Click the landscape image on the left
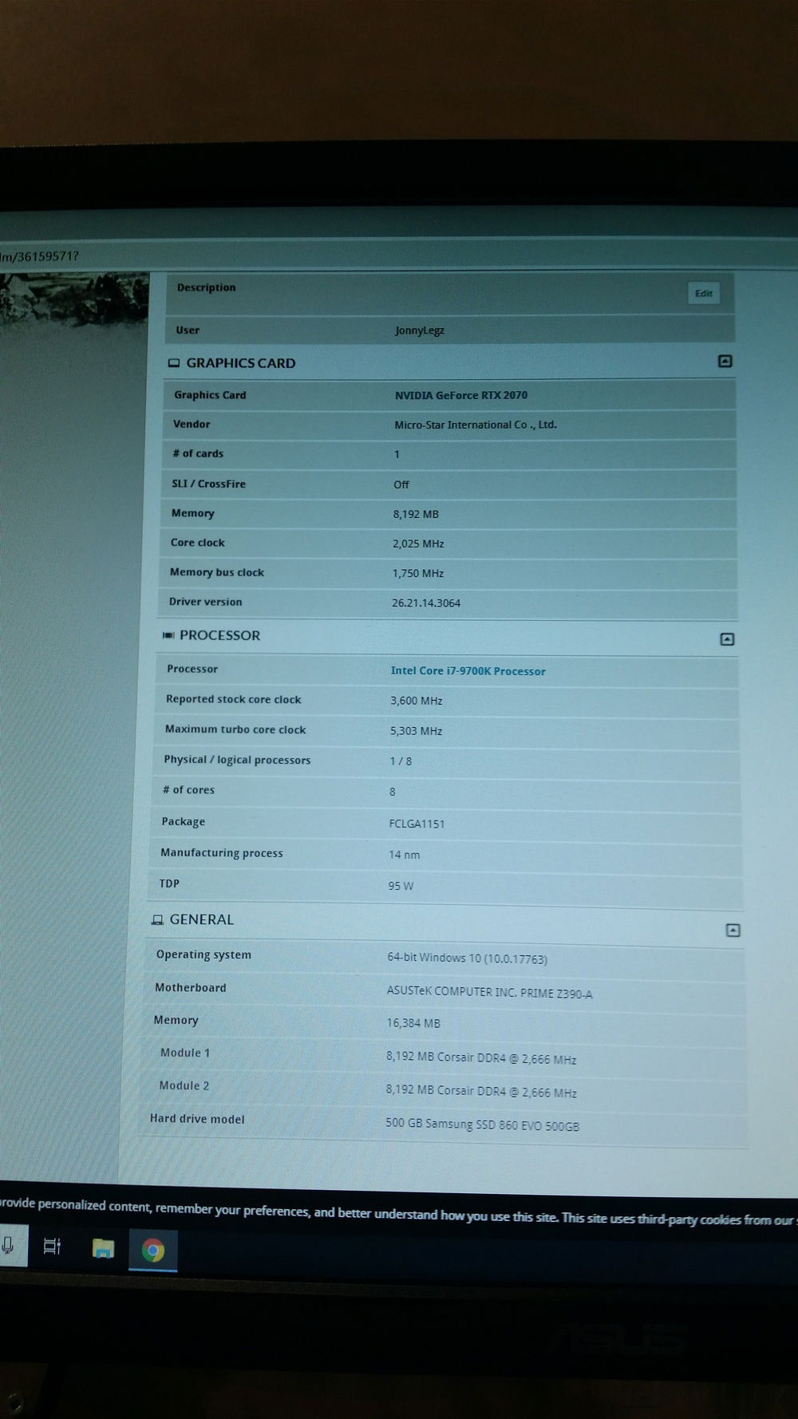The image size is (798, 1419). pyautogui.click(x=74, y=299)
